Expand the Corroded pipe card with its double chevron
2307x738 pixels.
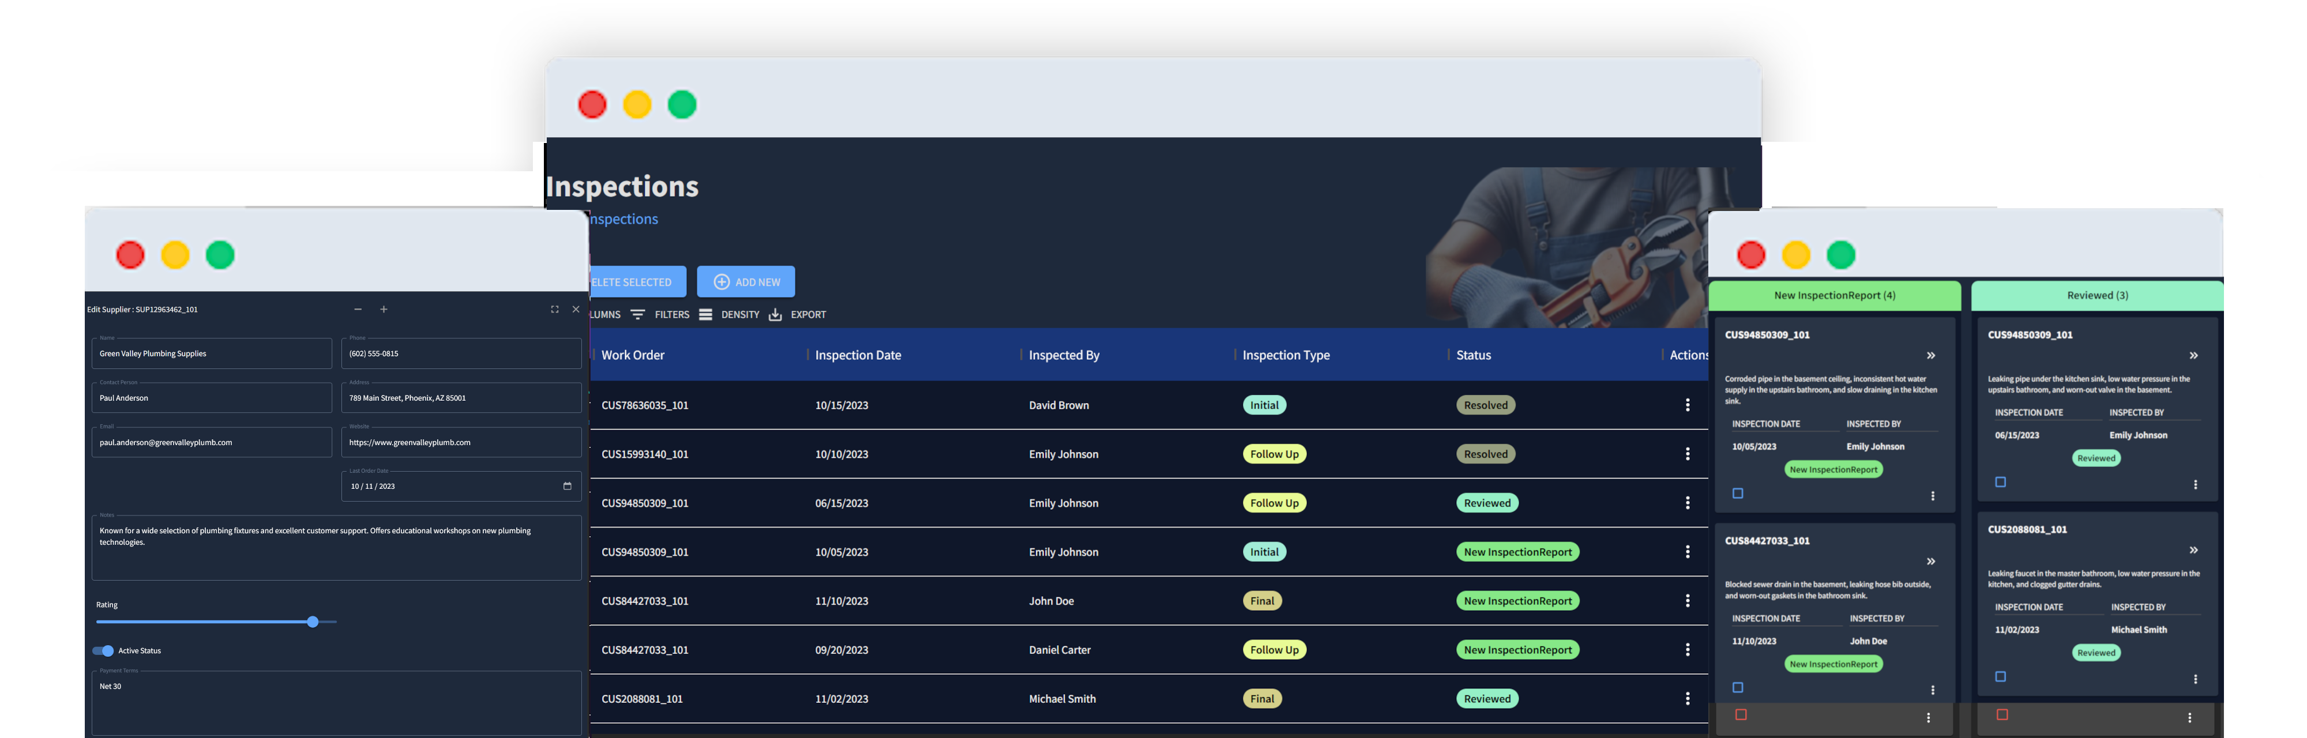1931,356
